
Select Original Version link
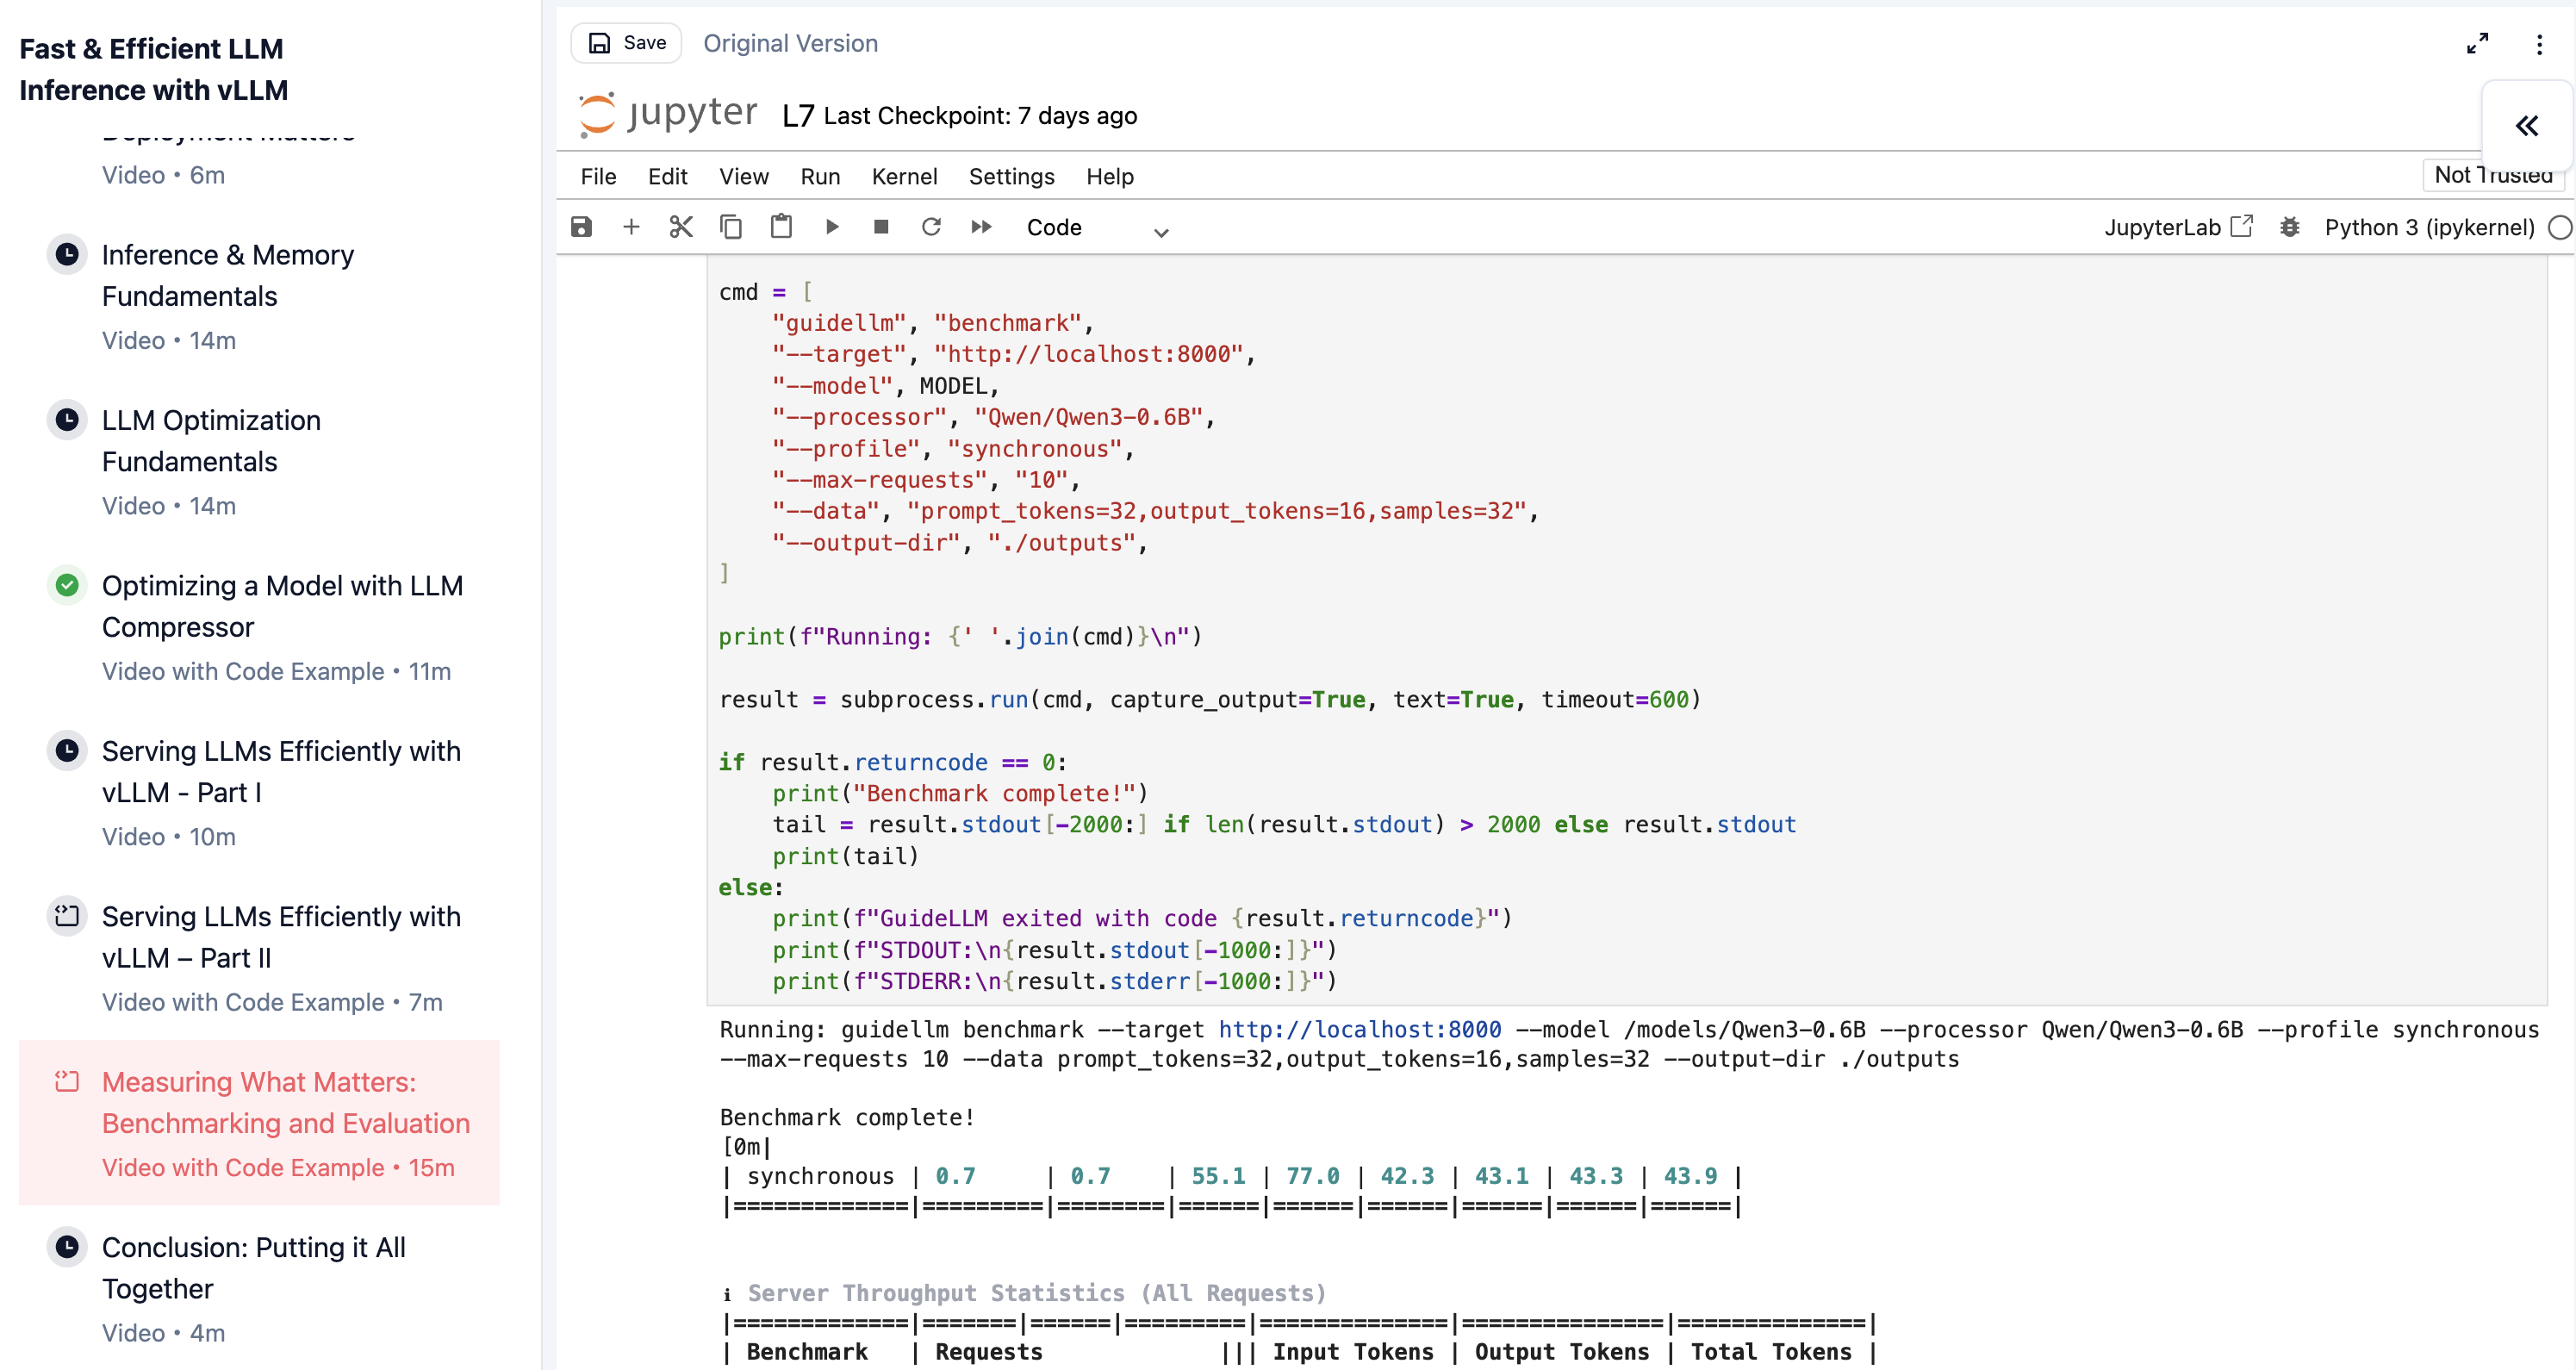(790, 43)
